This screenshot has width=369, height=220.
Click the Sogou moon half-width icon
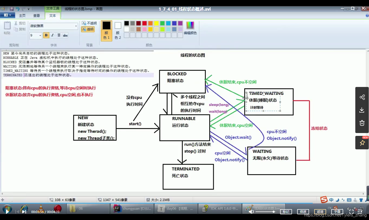click(337, 200)
